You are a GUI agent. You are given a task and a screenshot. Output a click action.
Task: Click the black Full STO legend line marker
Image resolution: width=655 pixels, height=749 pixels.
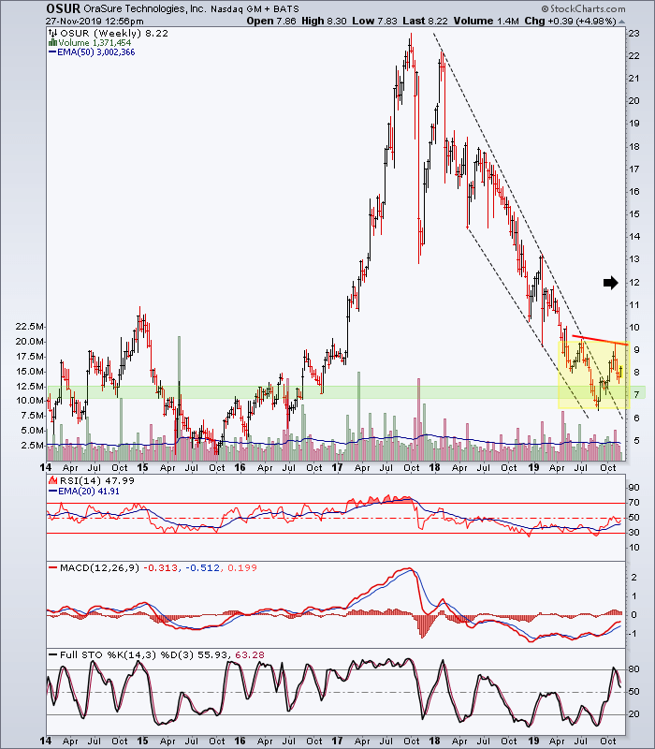pyautogui.click(x=52, y=654)
